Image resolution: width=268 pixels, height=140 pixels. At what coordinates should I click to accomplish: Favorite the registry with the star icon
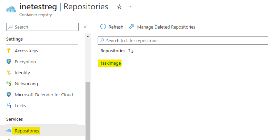coord(119,7)
